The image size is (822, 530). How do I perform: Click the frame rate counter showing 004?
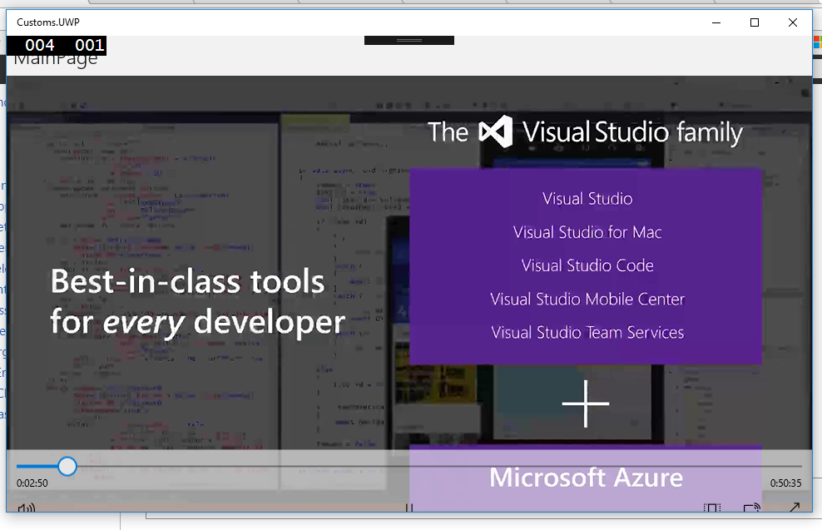pos(39,45)
